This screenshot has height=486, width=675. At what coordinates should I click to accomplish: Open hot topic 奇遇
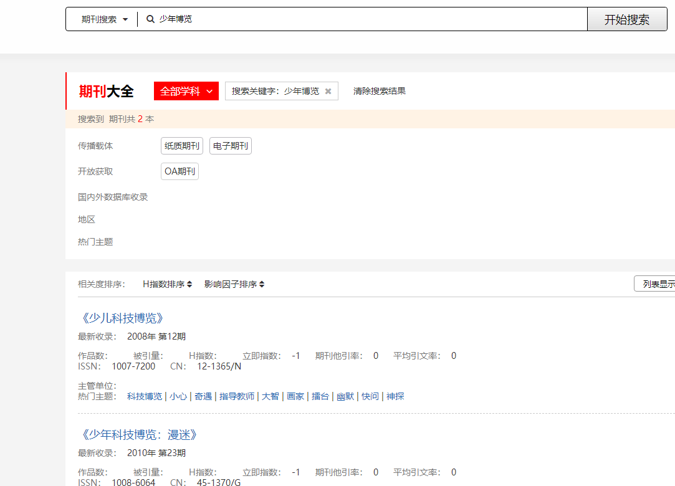click(203, 396)
